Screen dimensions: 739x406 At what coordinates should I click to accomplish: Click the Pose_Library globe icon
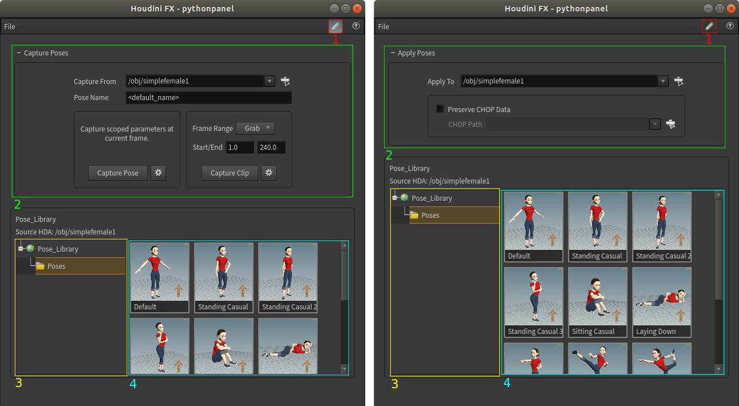[29, 248]
